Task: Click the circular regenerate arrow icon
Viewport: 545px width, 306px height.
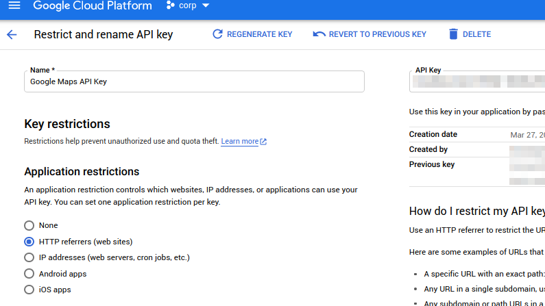Action: (217, 34)
